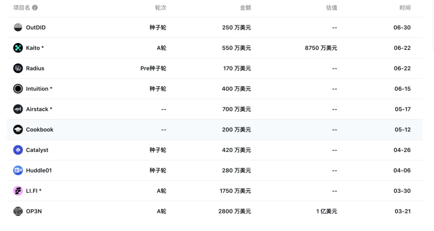Click the Radius project logo icon
This screenshot has width=434, height=231.
pos(18,68)
